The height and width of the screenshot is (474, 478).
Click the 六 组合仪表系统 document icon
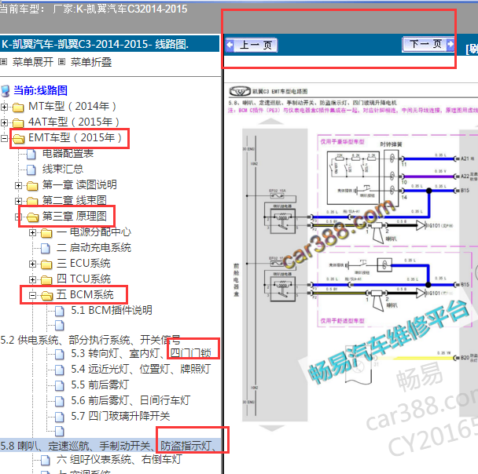click(x=46, y=461)
